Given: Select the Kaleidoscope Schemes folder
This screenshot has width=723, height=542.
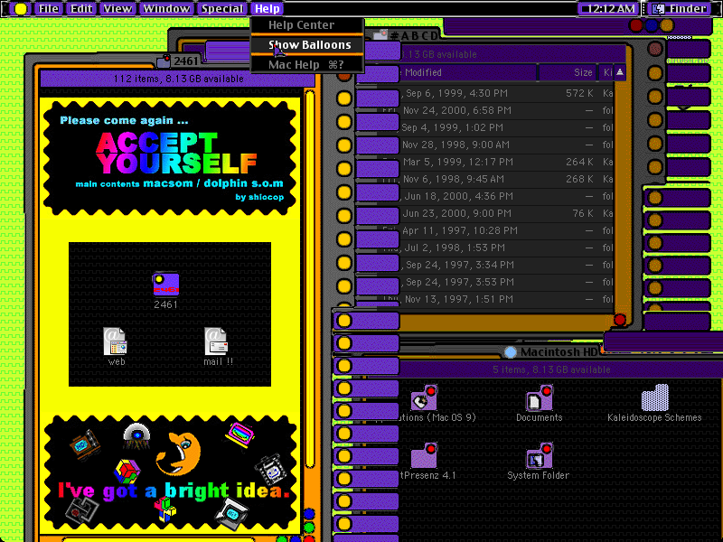Looking at the screenshot, I should [x=654, y=397].
